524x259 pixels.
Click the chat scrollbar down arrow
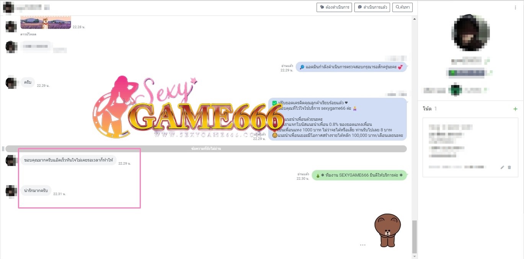point(414,256)
